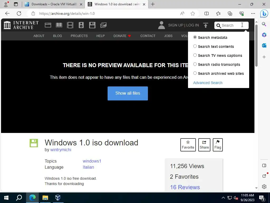270x203 pixels.
Task: Open the Web (Wayback) media icon
Action: [48, 25]
